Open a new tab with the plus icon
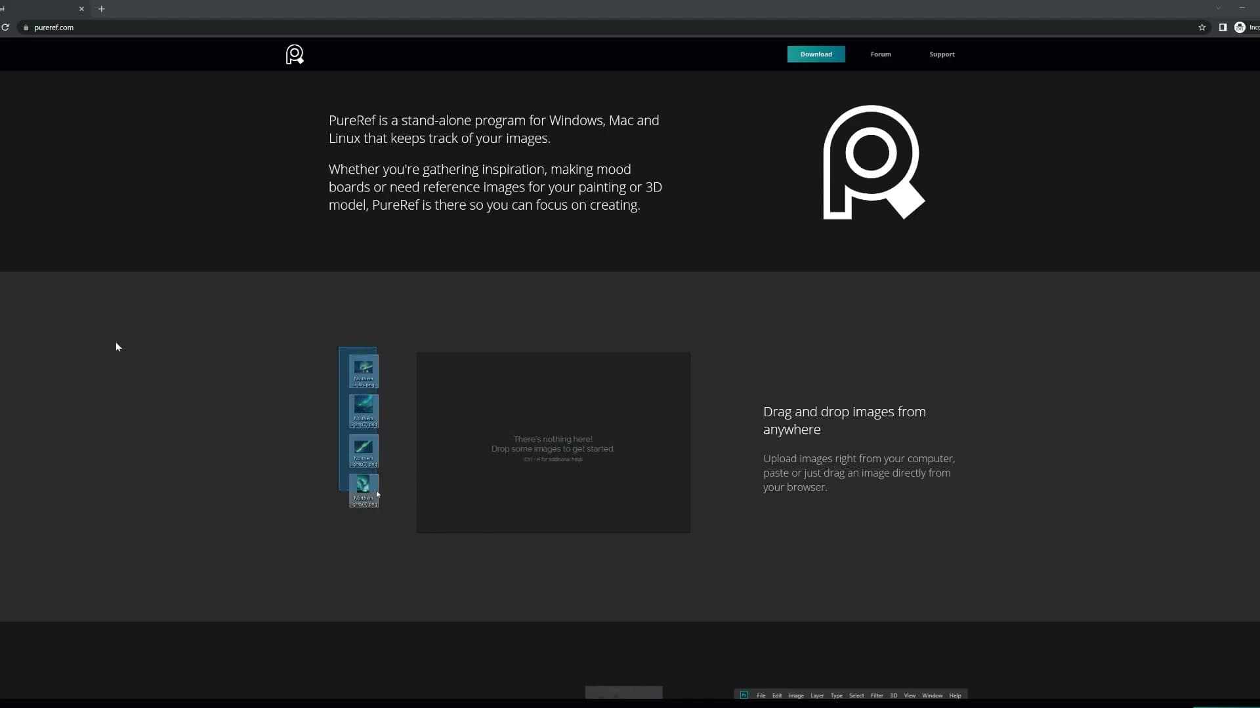 click(x=102, y=9)
